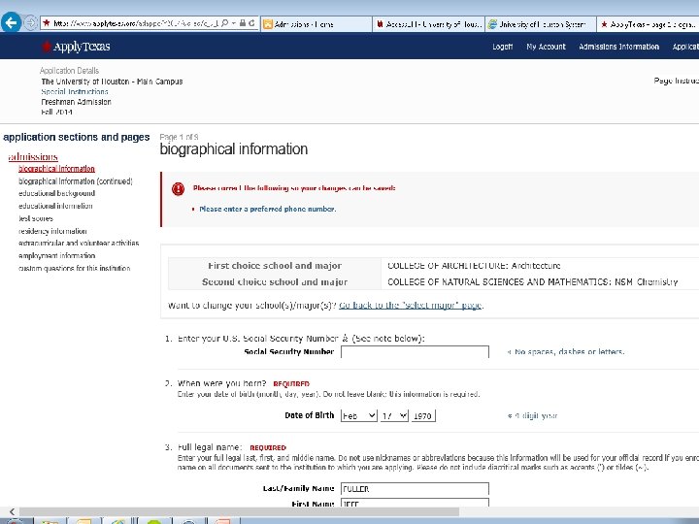Click the red star favicon in address bar
The height and width of the screenshot is (524, 699).
coord(46,23)
